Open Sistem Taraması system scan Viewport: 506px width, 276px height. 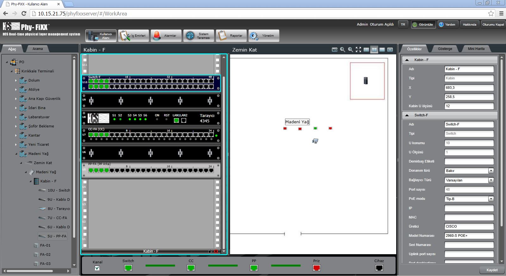pyautogui.click(x=199, y=36)
